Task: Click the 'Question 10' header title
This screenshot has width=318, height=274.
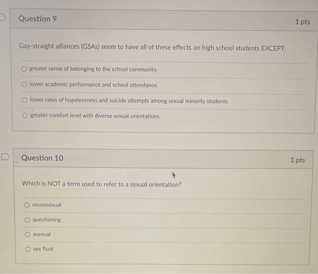Action: 42,158
